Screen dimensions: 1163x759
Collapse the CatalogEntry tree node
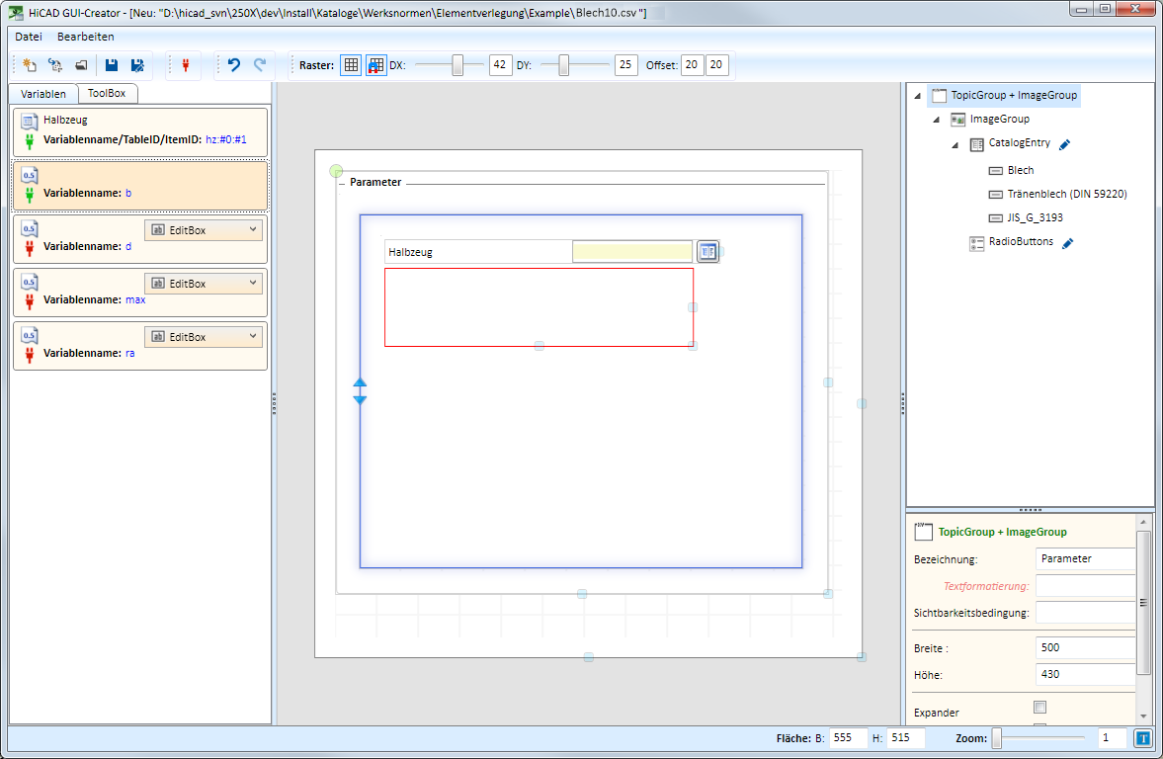tap(955, 145)
